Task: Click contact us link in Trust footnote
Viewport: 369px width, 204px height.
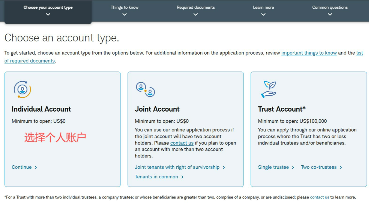Action: tap(320, 197)
